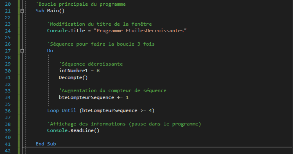Screen dimensions: 293x154
Task: Click the End Sub keyword
Action: point(46,144)
